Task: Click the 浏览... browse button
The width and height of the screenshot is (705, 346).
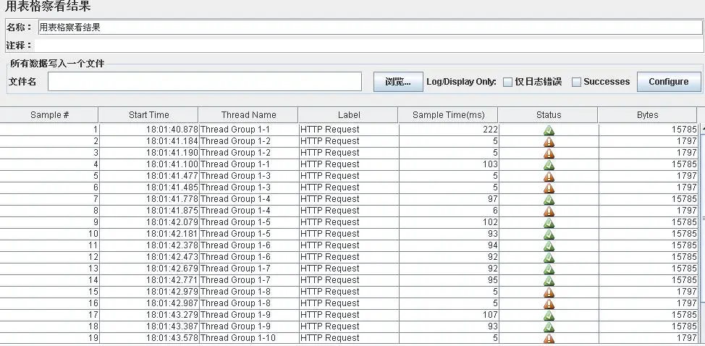Action: click(398, 82)
